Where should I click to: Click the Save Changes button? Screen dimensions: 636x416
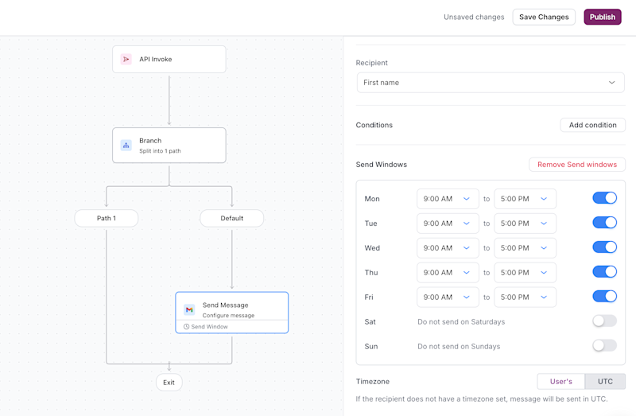pos(544,17)
